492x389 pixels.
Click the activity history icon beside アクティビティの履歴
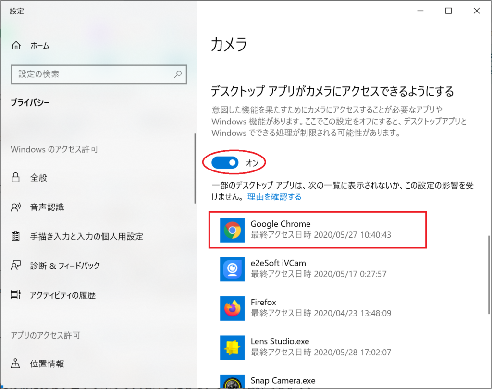[x=15, y=295]
